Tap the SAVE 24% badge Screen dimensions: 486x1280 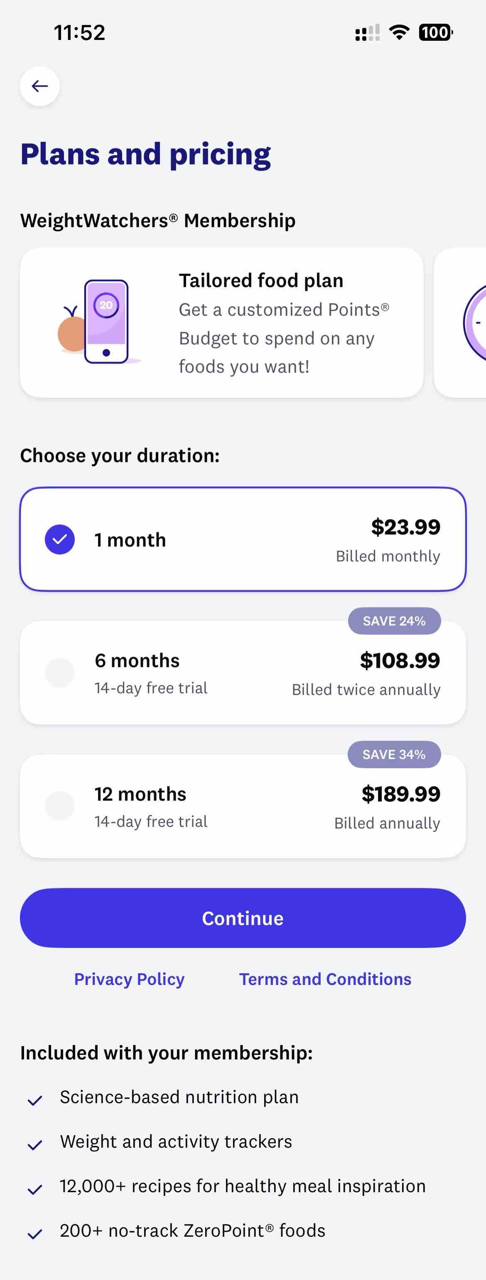point(394,620)
